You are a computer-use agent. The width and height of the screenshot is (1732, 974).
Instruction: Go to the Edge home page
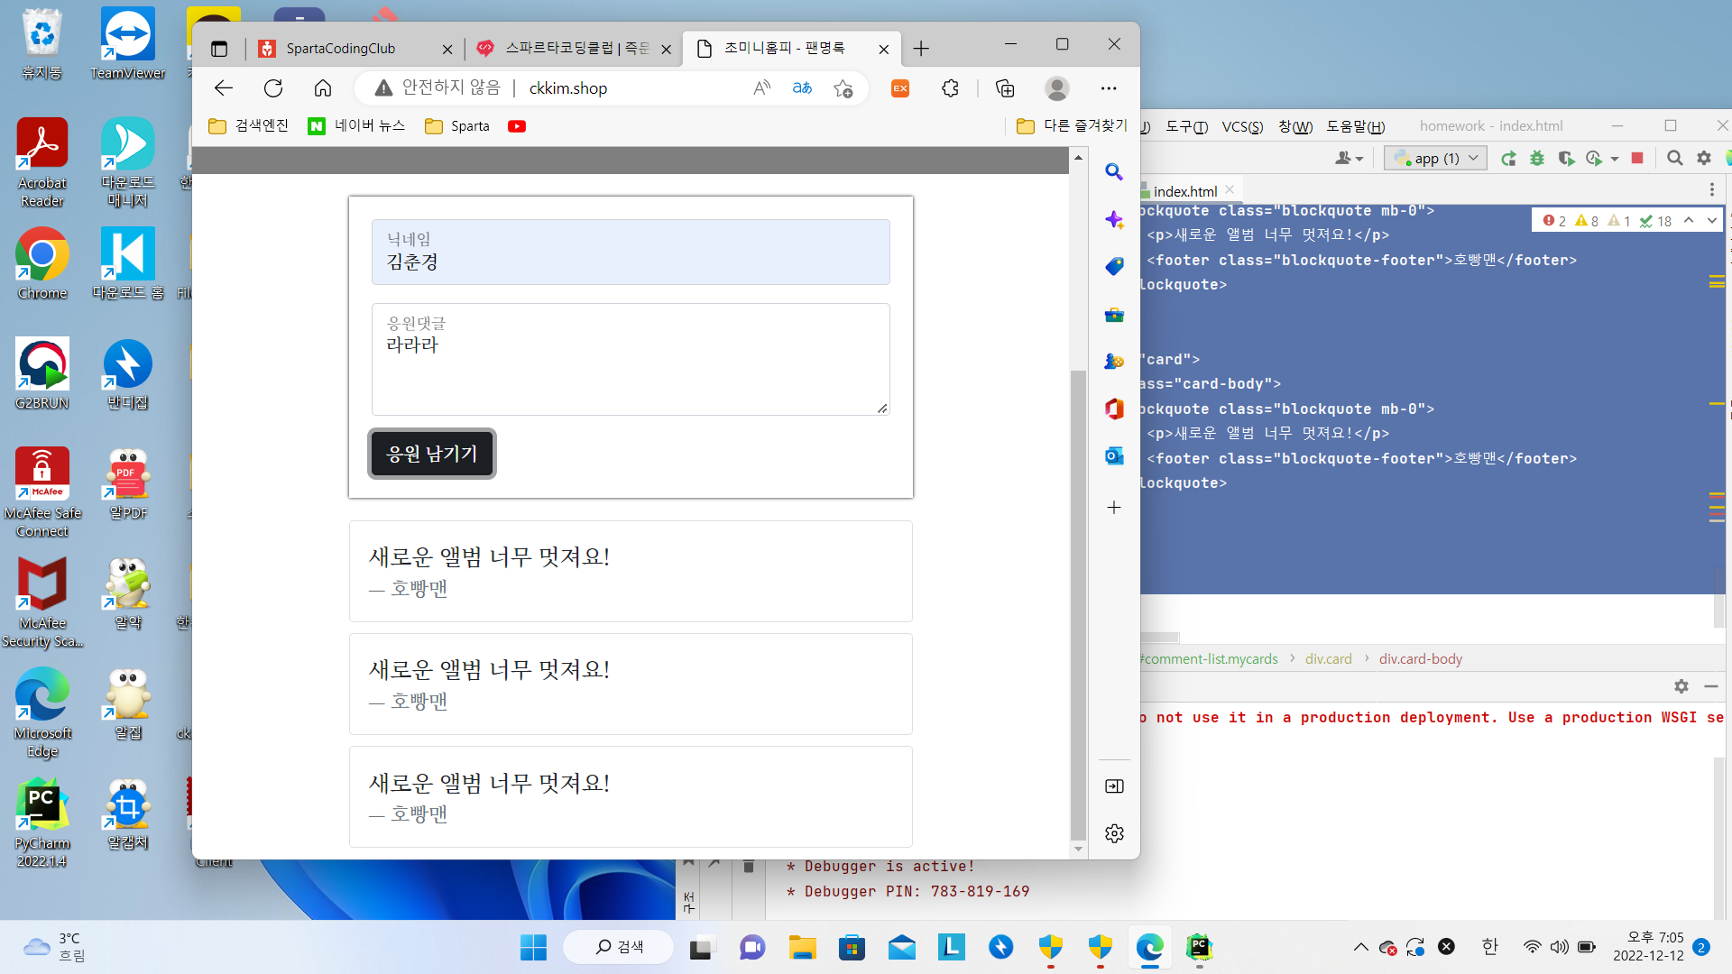pos(323,87)
